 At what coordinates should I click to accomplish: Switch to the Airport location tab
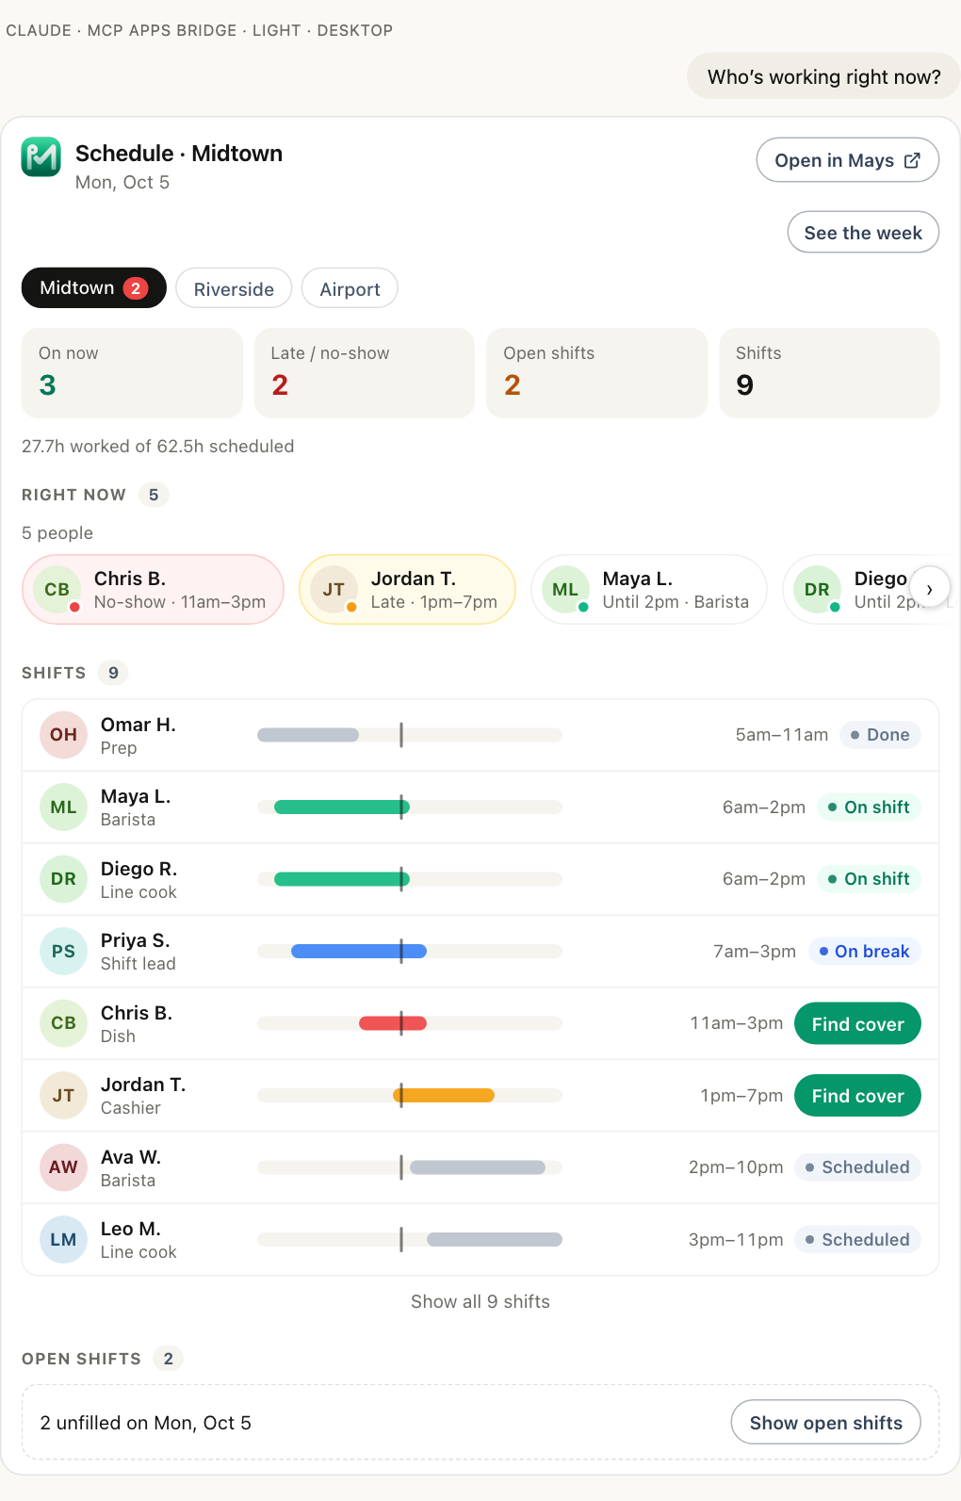click(x=350, y=289)
